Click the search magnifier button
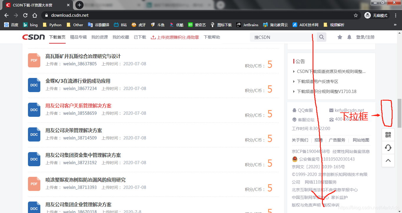This screenshot has height=213, width=402. [322, 37]
